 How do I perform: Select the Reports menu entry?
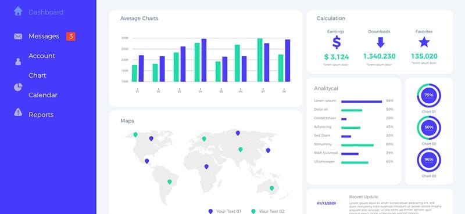[41, 115]
